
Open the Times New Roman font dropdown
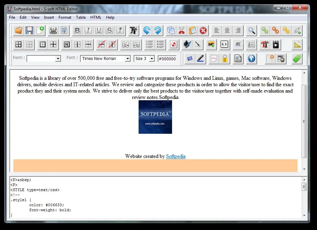pos(127,59)
